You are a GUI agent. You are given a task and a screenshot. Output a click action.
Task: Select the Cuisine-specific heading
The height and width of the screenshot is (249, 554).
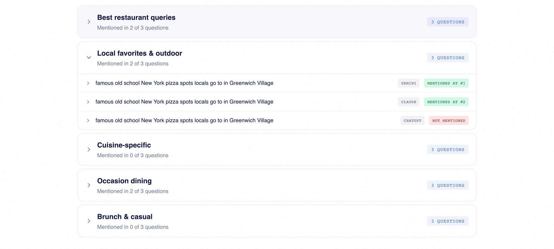124,145
